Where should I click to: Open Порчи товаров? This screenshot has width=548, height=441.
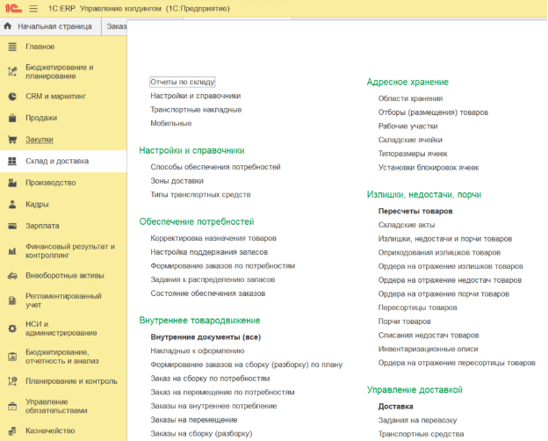tap(404, 322)
